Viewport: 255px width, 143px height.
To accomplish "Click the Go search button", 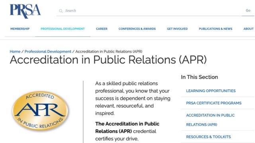I will [x=248, y=11].
